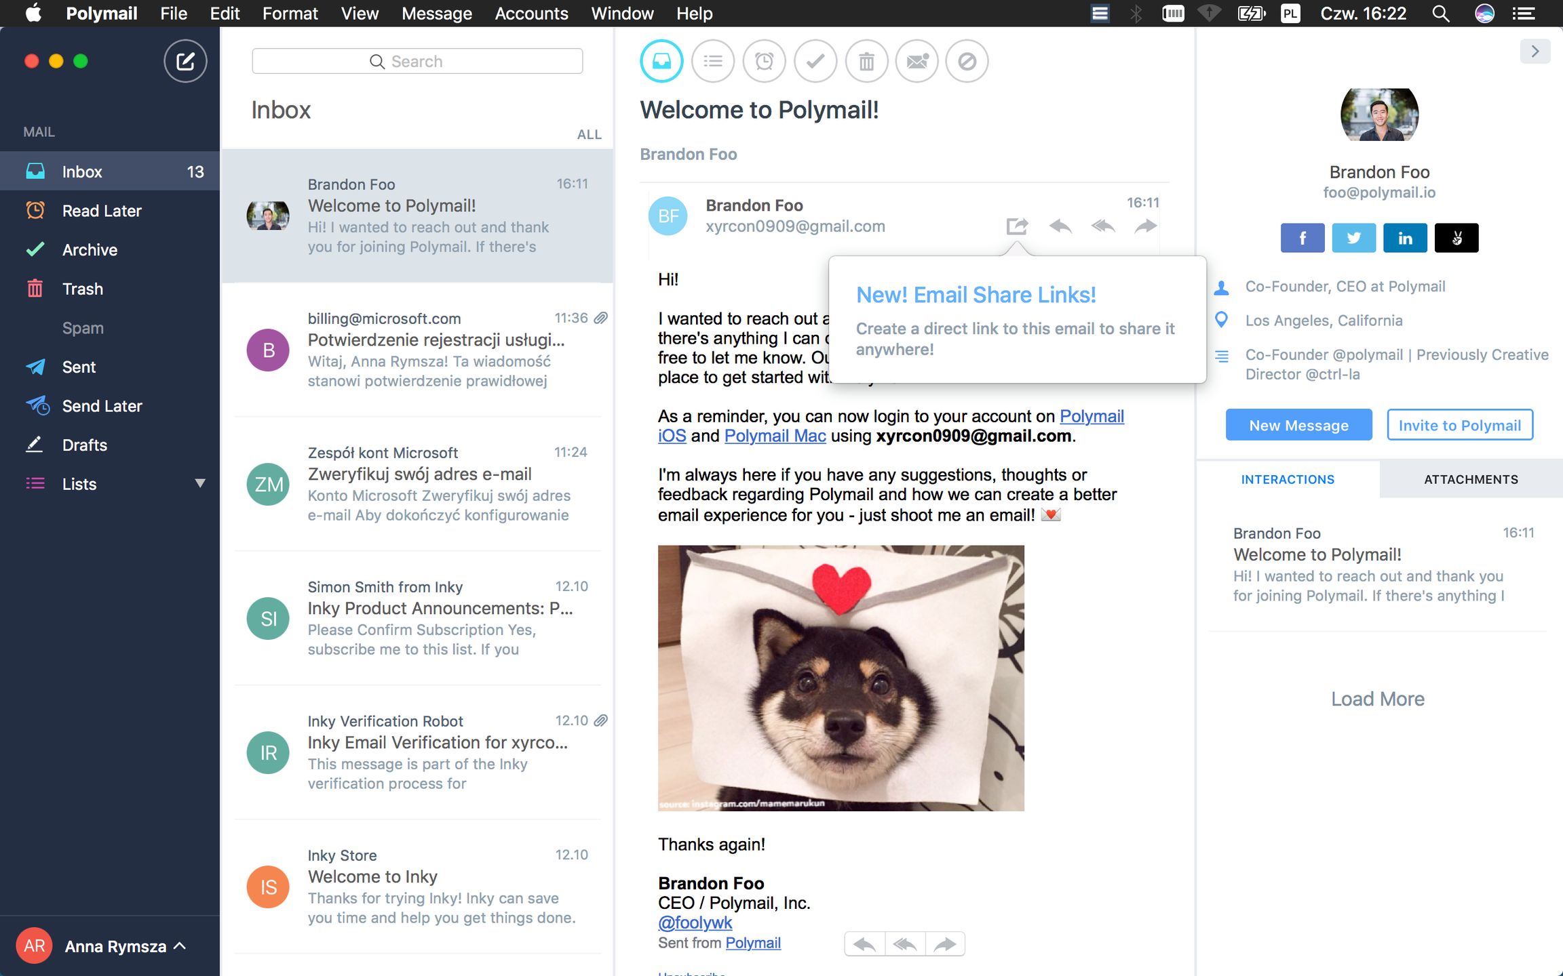Click the compose new message icon
1563x976 pixels.
coord(185,61)
